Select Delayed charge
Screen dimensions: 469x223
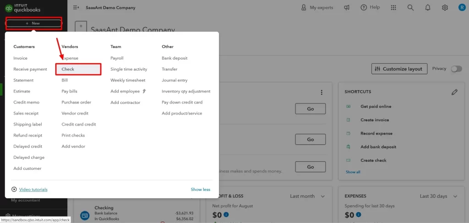click(29, 158)
